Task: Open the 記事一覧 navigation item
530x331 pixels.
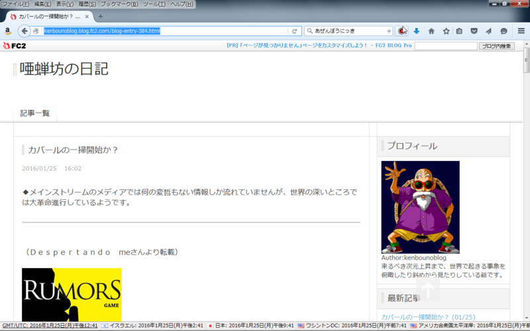Action: [x=35, y=113]
